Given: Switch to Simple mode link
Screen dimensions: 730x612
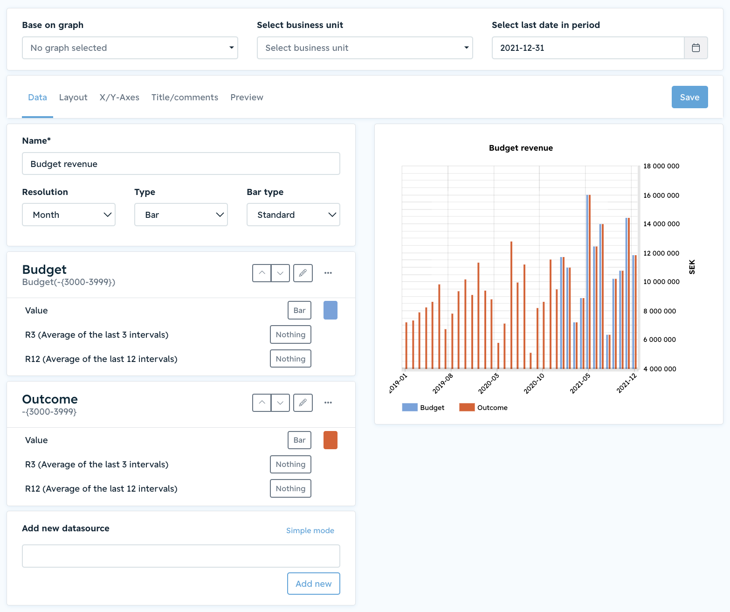Looking at the screenshot, I should (310, 530).
